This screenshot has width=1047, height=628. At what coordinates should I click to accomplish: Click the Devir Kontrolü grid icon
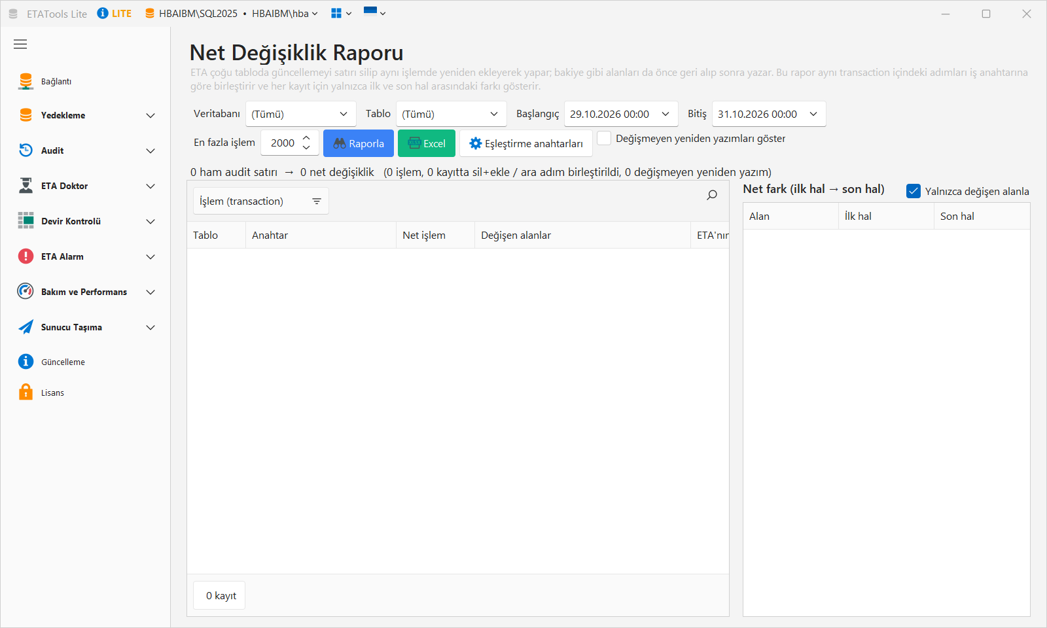coord(26,221)
